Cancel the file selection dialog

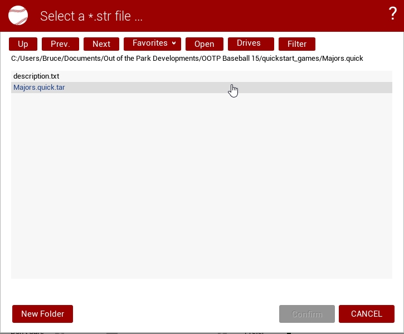[x=366, y=314]
